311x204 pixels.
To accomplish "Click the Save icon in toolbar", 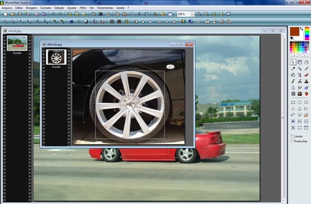I will click(20, 14).
